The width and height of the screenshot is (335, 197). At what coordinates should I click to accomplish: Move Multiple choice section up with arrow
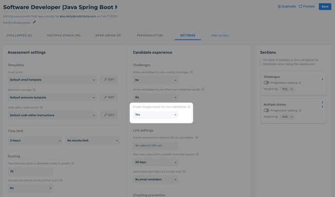point(322,103)
